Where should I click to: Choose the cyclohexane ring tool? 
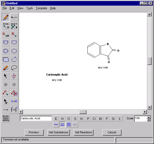point(14,51)
